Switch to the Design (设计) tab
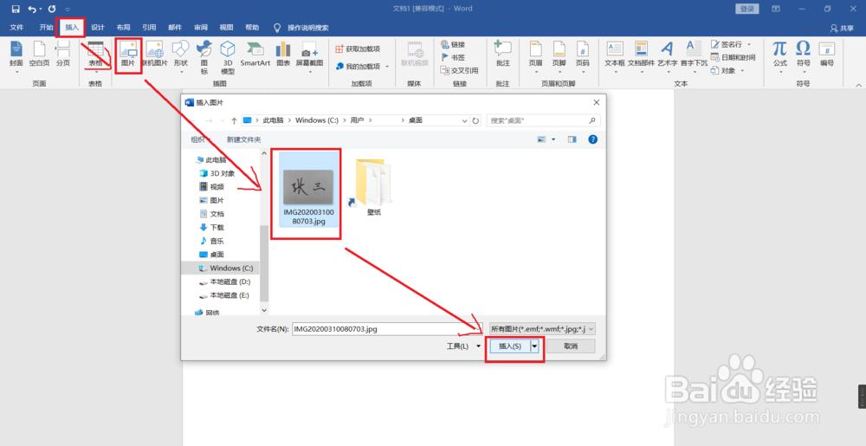866x446 pixels. (x=98, y=28)
